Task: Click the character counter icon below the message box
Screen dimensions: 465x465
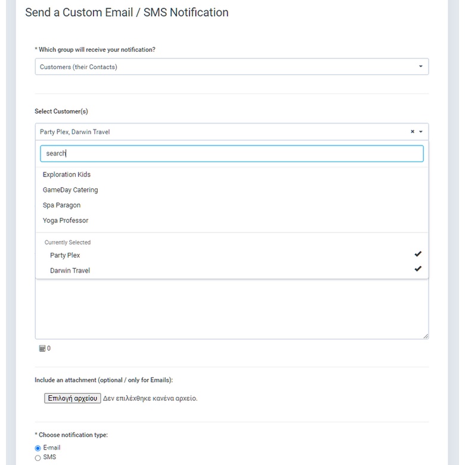Action: 42,349
